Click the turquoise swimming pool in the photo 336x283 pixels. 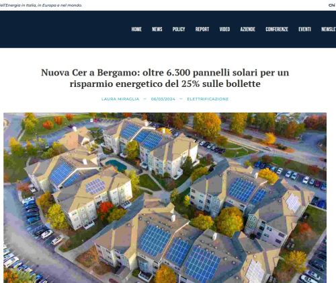coord(116,165)
